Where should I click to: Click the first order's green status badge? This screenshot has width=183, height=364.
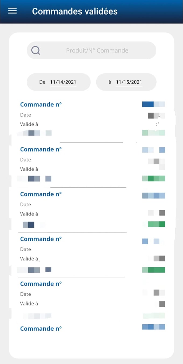(x=153, y=133)
